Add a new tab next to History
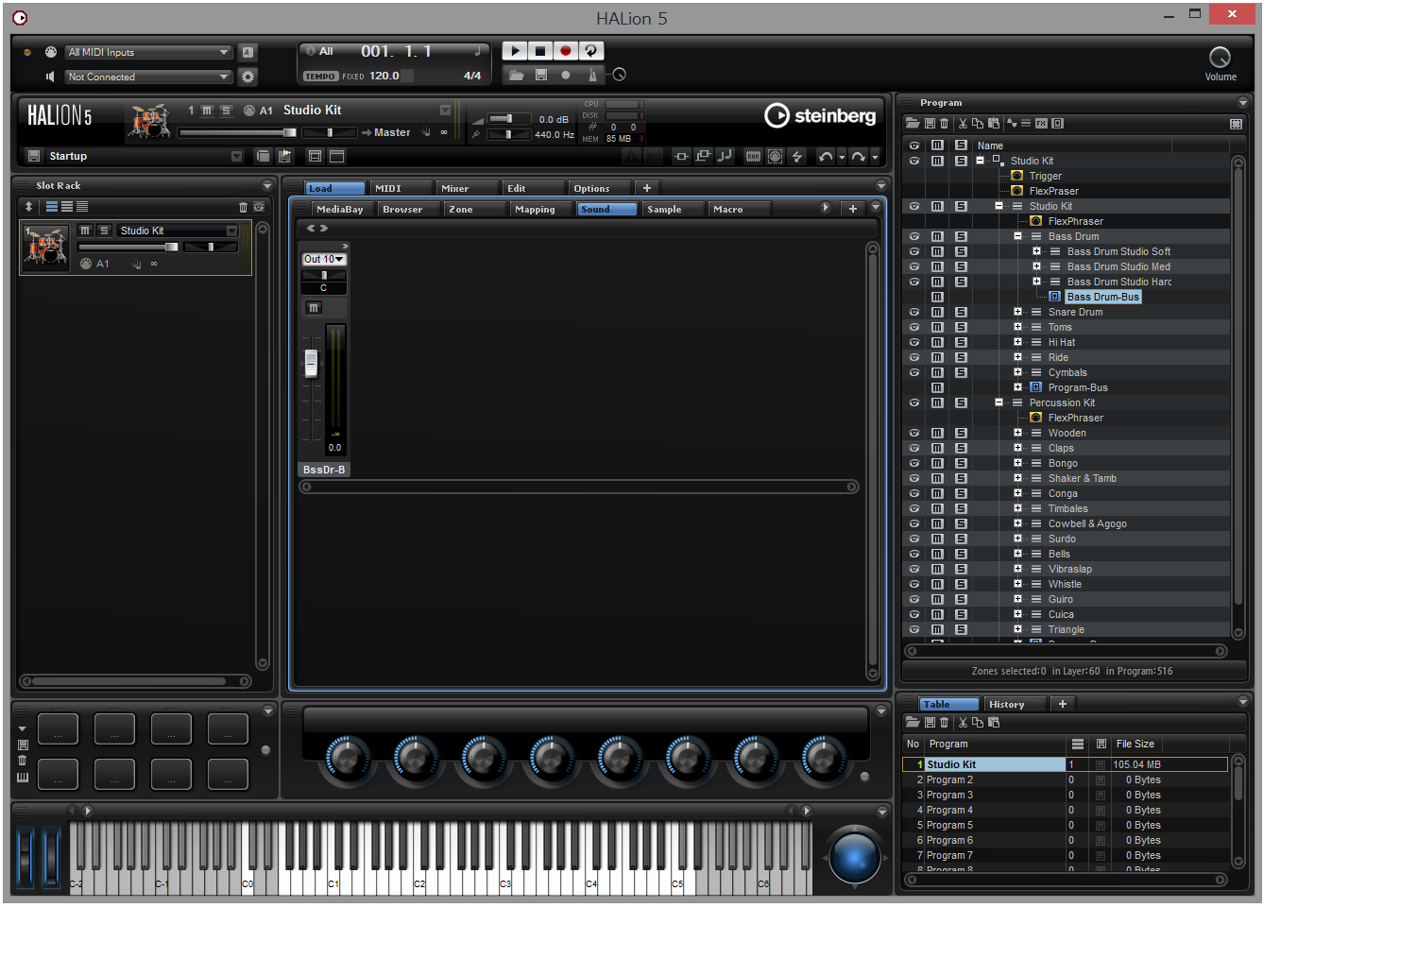Viewport: 1417px width, 959px height. click(x=1063, y=704)
